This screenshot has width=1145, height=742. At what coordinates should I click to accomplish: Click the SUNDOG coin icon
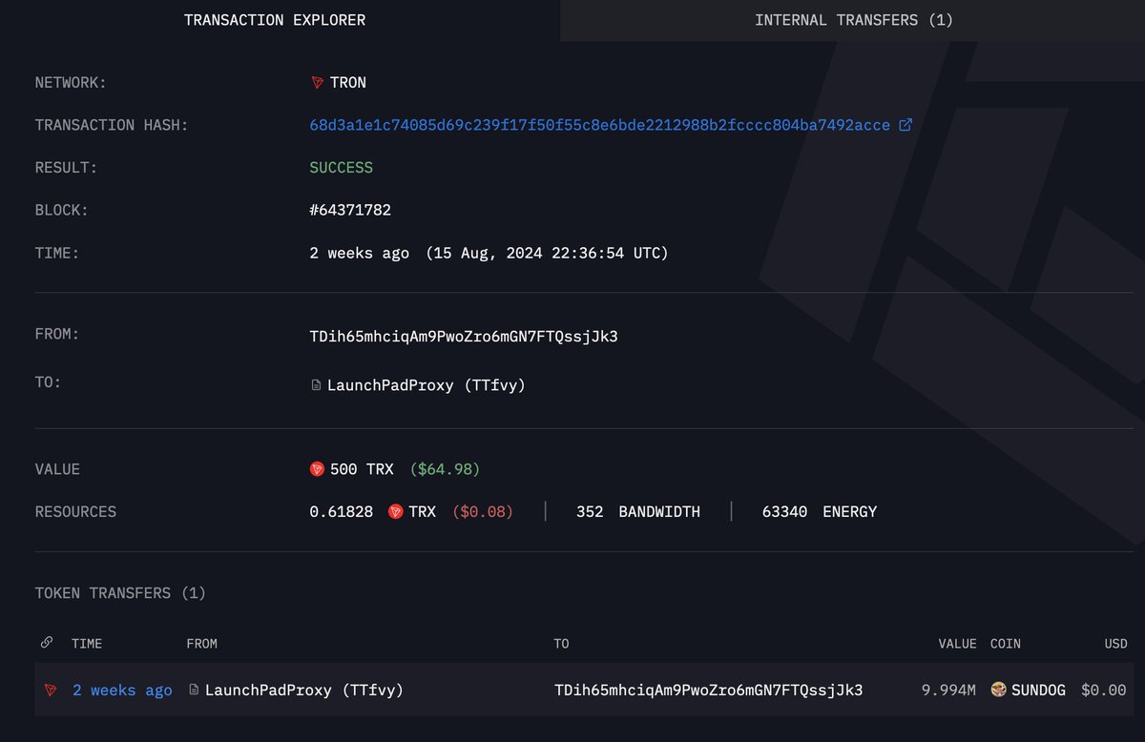(999, 690)
